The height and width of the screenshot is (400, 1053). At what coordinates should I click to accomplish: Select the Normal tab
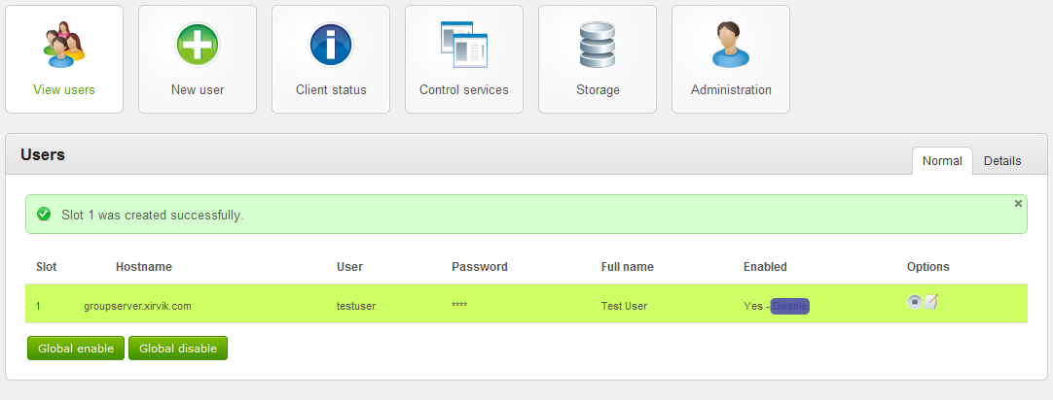pyautogui.click(x=942, y=161)
